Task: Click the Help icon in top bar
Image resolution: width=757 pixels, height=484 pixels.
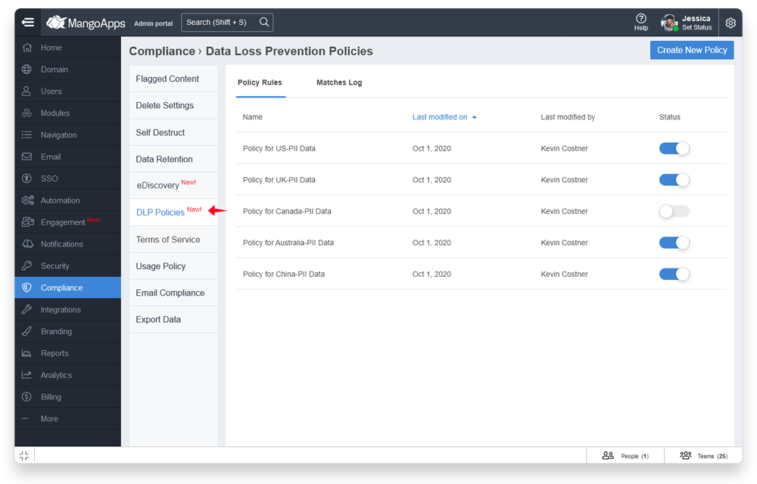Action: (x=640, y=22)
